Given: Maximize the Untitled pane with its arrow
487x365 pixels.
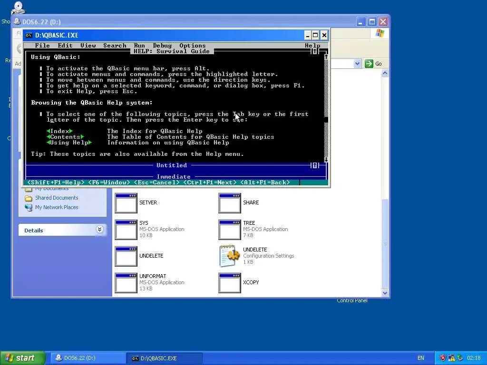Looking at the screenshot, I should (x=314, y=165).
